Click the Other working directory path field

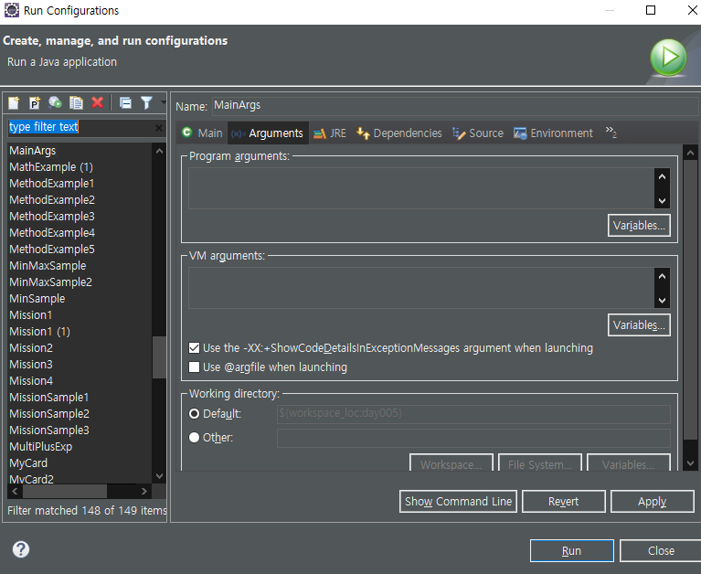473,438
